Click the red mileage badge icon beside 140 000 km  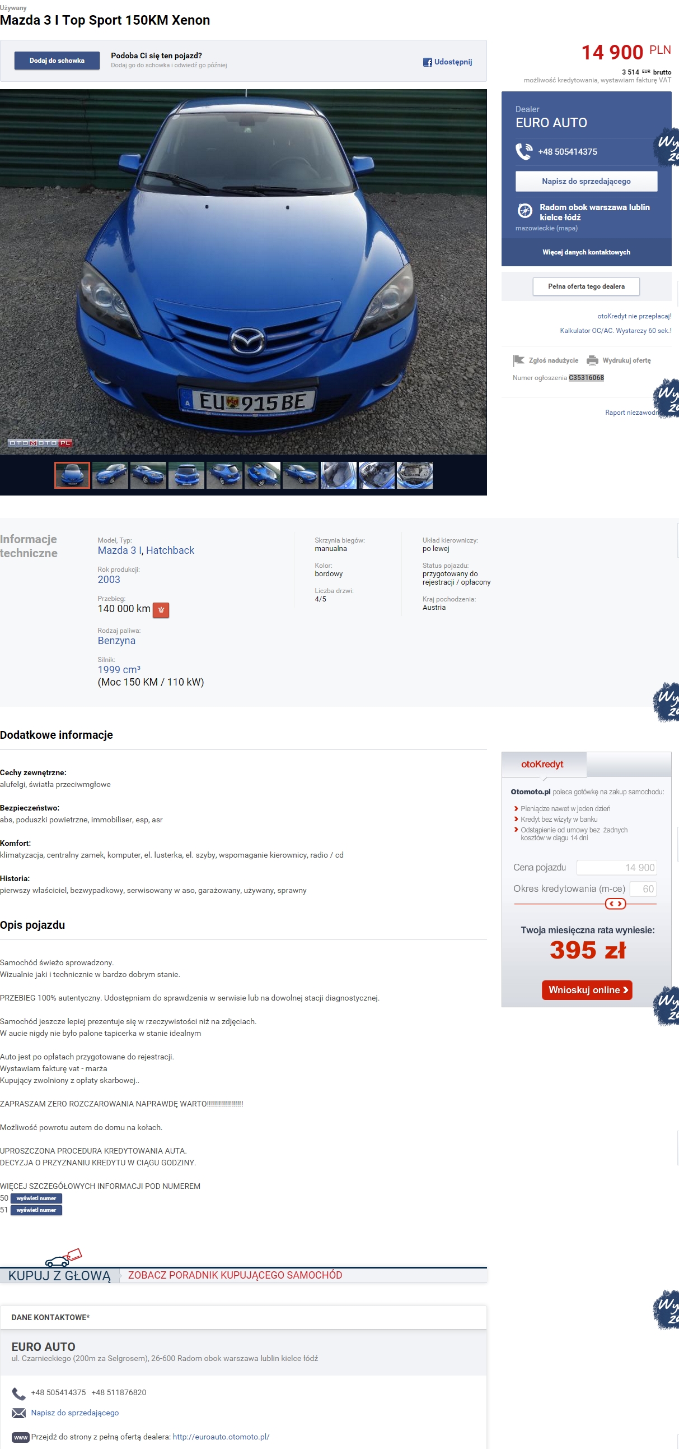(161, 610)
